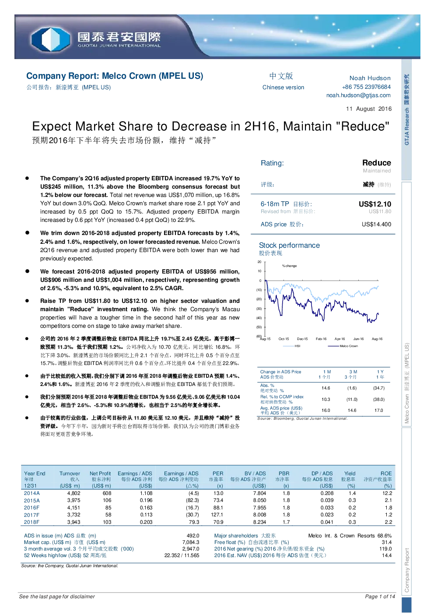Select the Reduce rating value
Screen dimensions: 434x614
[x=376, y=163]
